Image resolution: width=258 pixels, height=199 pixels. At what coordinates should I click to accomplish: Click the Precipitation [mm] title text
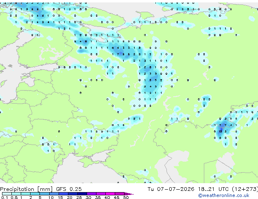point(26,189)
